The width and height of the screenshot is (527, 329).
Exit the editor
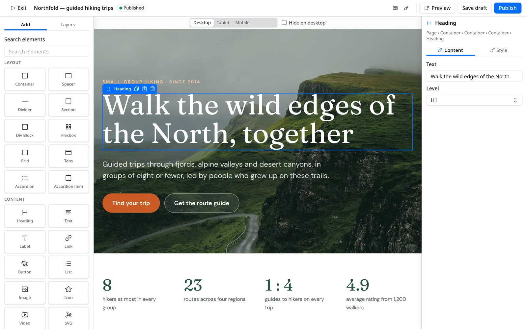[x=18, y=8]
